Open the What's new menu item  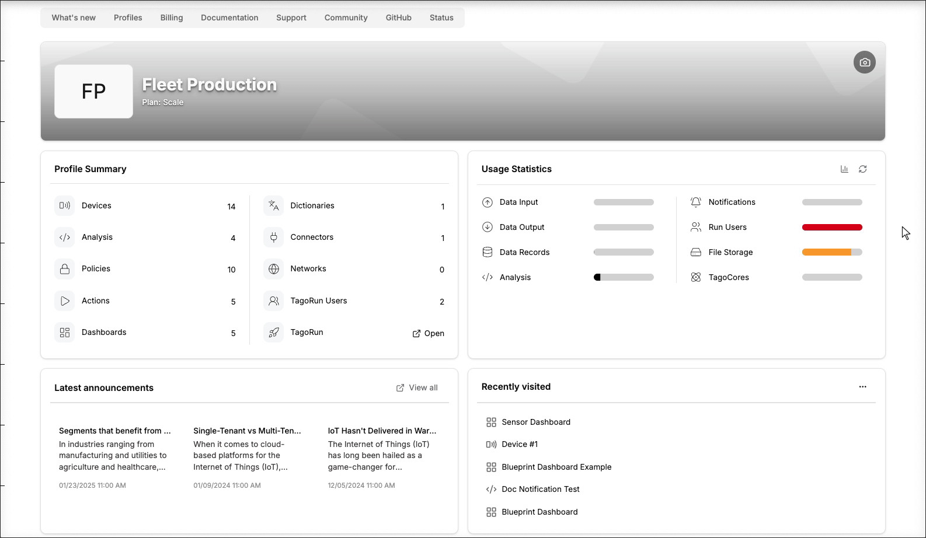coord(74,18)
